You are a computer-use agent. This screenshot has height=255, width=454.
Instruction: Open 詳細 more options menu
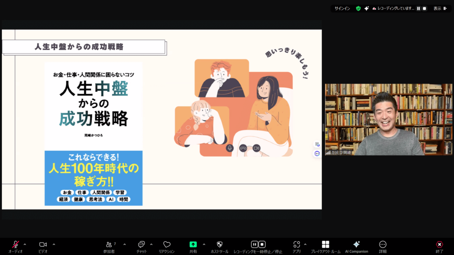383,245
